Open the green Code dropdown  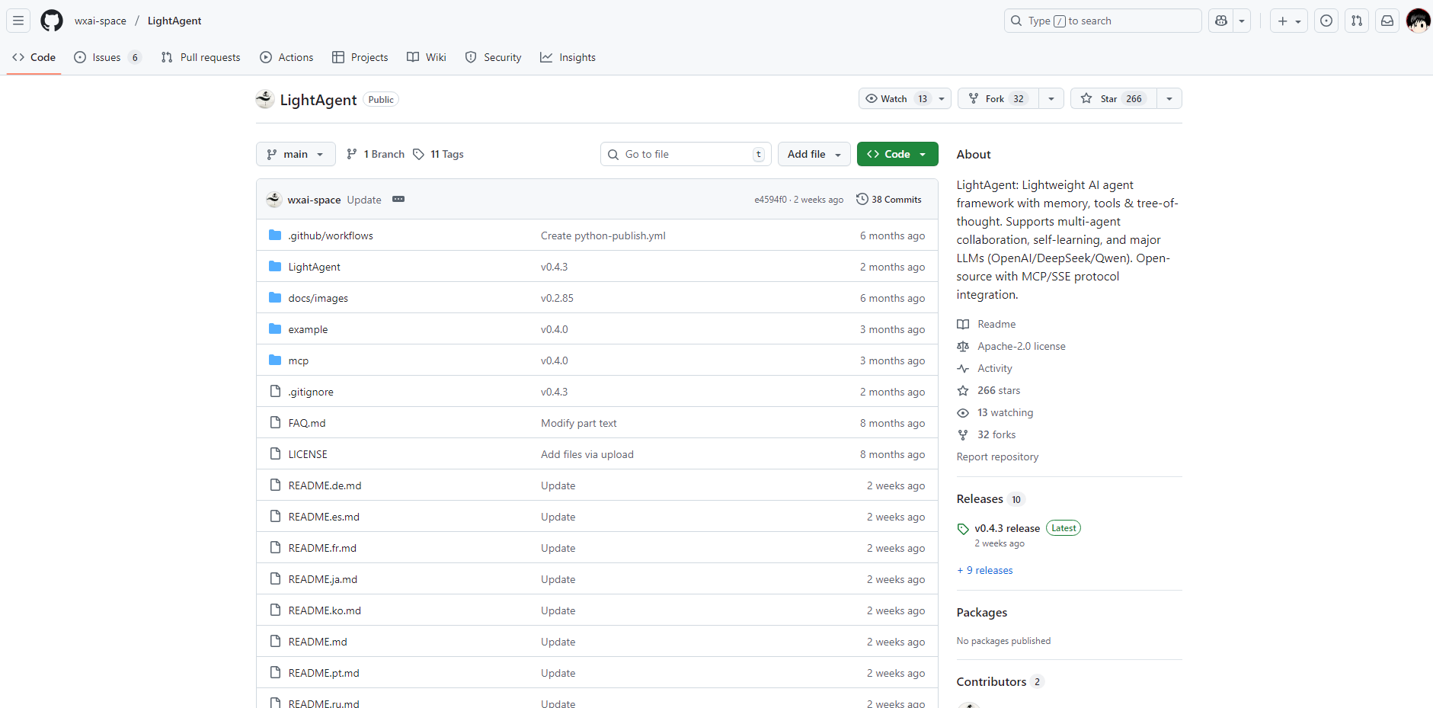pyautogui.click(x=897, y=155)
